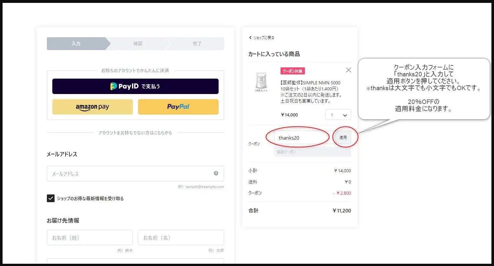This screenshot has height=266, width=494.
Task: Click the 適用 coupon apply button
Action: (x=343, y=137)
